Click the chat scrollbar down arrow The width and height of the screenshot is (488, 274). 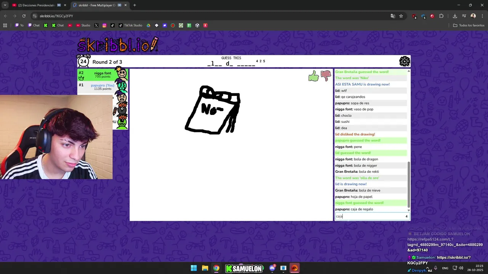[x=409, y=210]
